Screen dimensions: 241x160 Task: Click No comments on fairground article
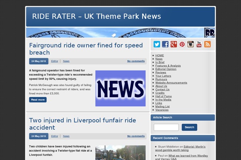[x=136, y=61]
